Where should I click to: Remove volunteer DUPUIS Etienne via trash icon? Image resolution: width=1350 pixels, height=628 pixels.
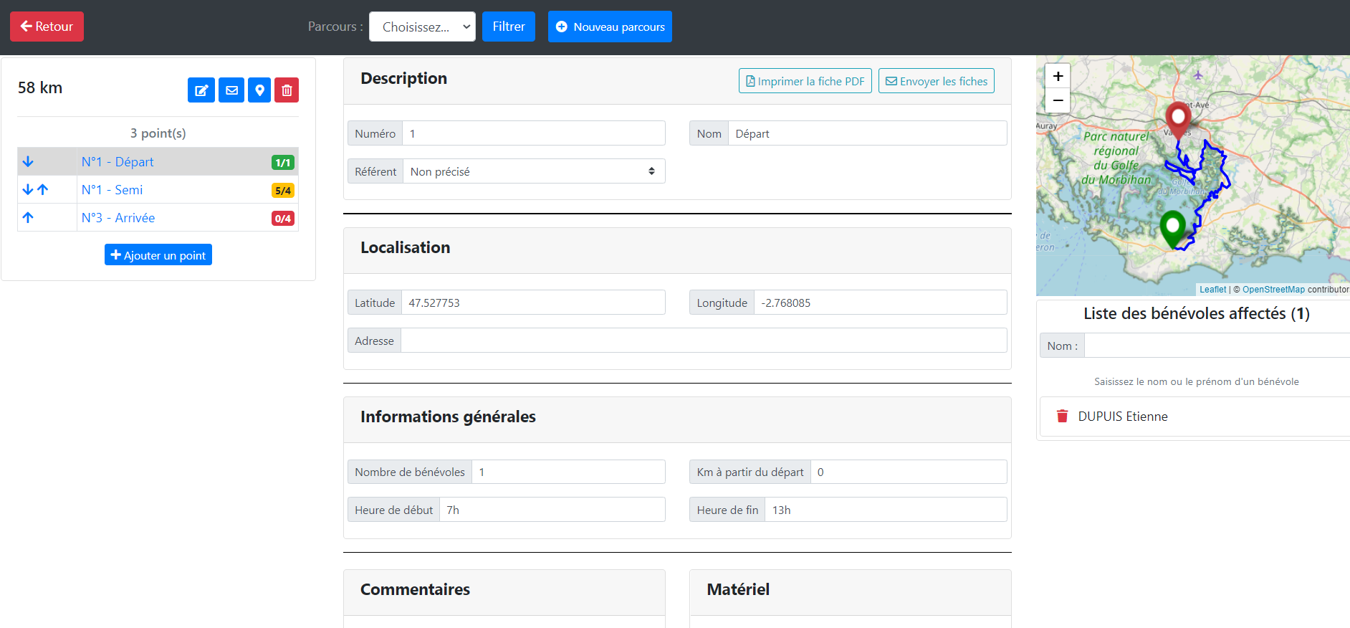click(1062, 417)
